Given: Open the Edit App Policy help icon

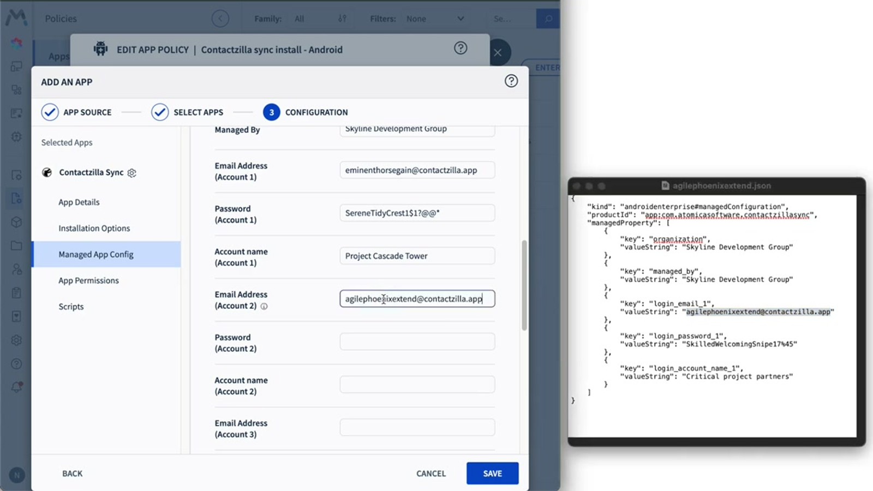Looking at the screenshot, I should pyautogui.click(x=461, y=48).
